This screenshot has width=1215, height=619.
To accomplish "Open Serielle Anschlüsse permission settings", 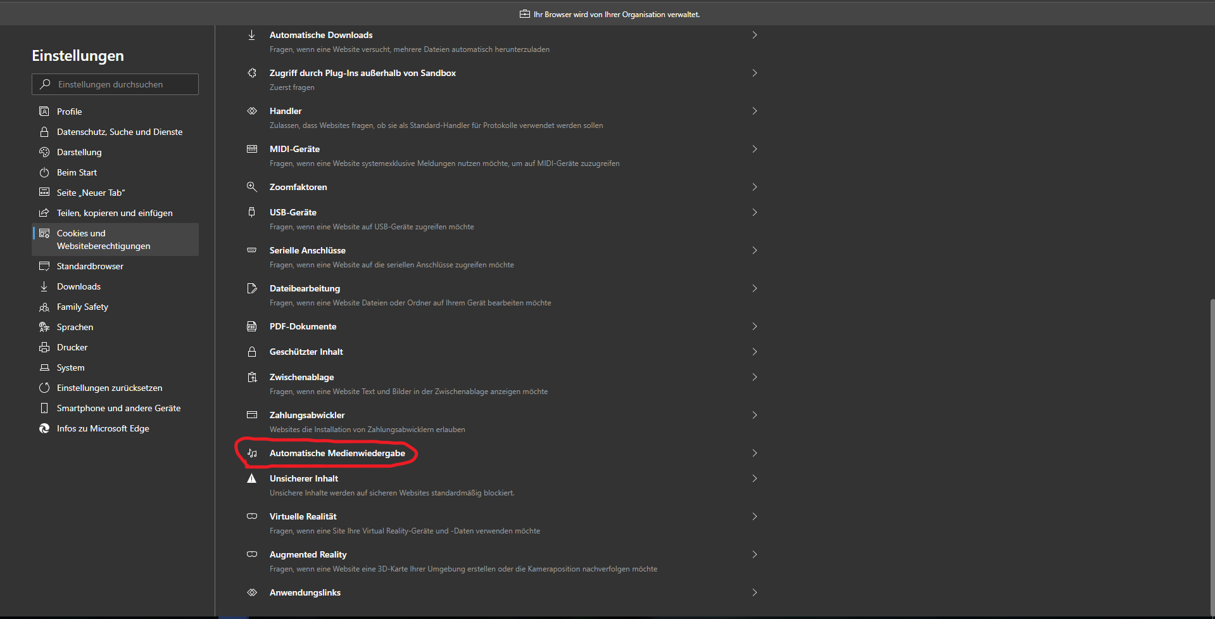I will [308, 250].
